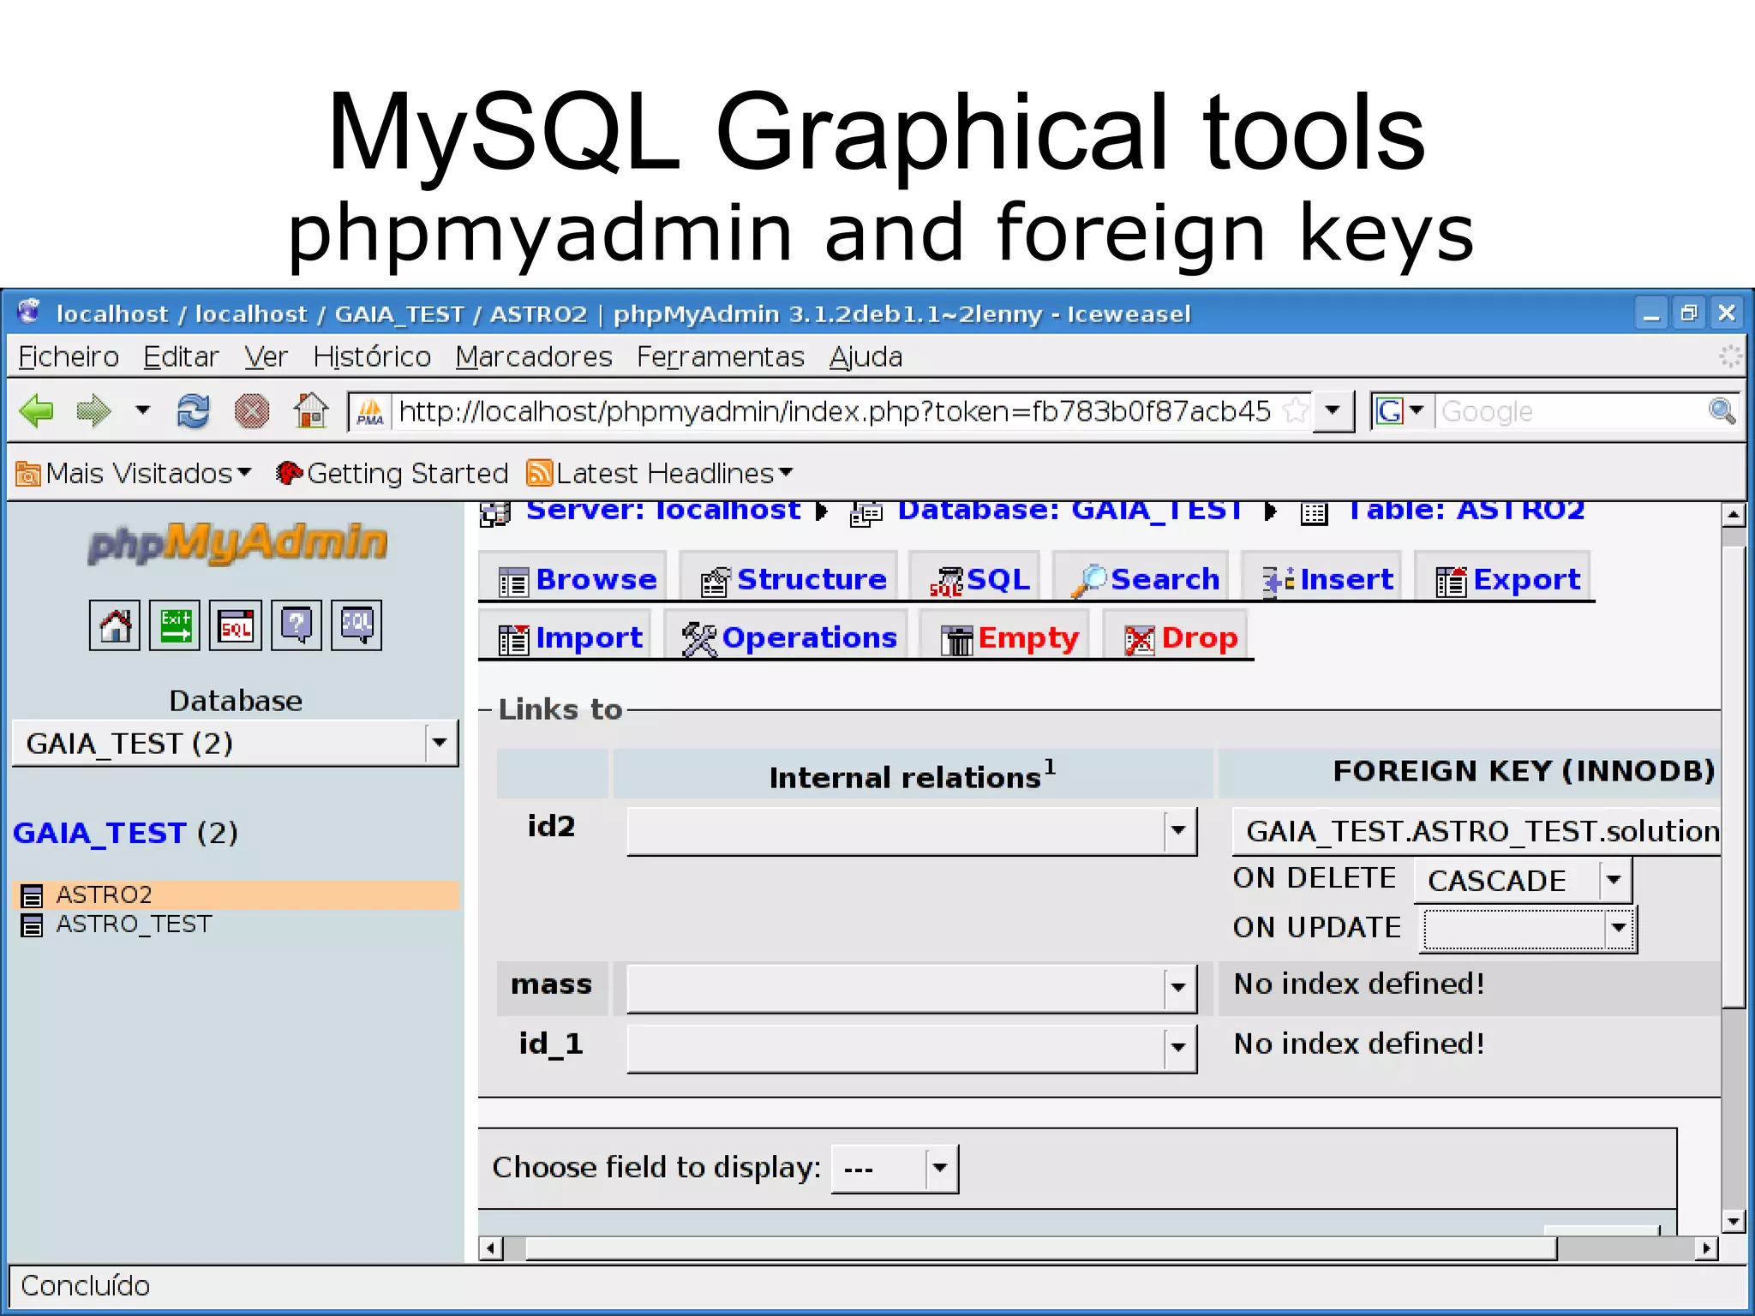
Task: Open the address bar URL history dropdown
Action: point(1333,410)
